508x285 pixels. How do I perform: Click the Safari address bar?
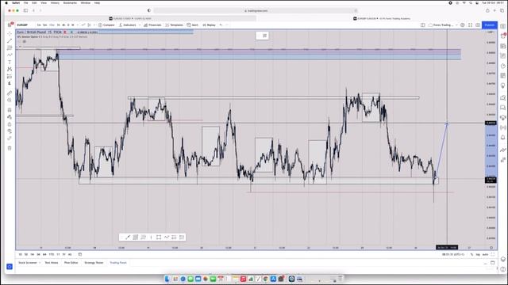coord(256,10)
